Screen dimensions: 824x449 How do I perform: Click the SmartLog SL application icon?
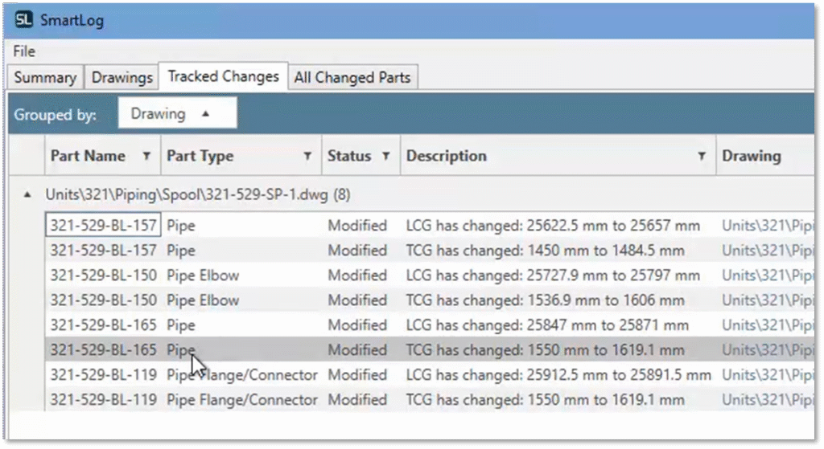point(23,20)
